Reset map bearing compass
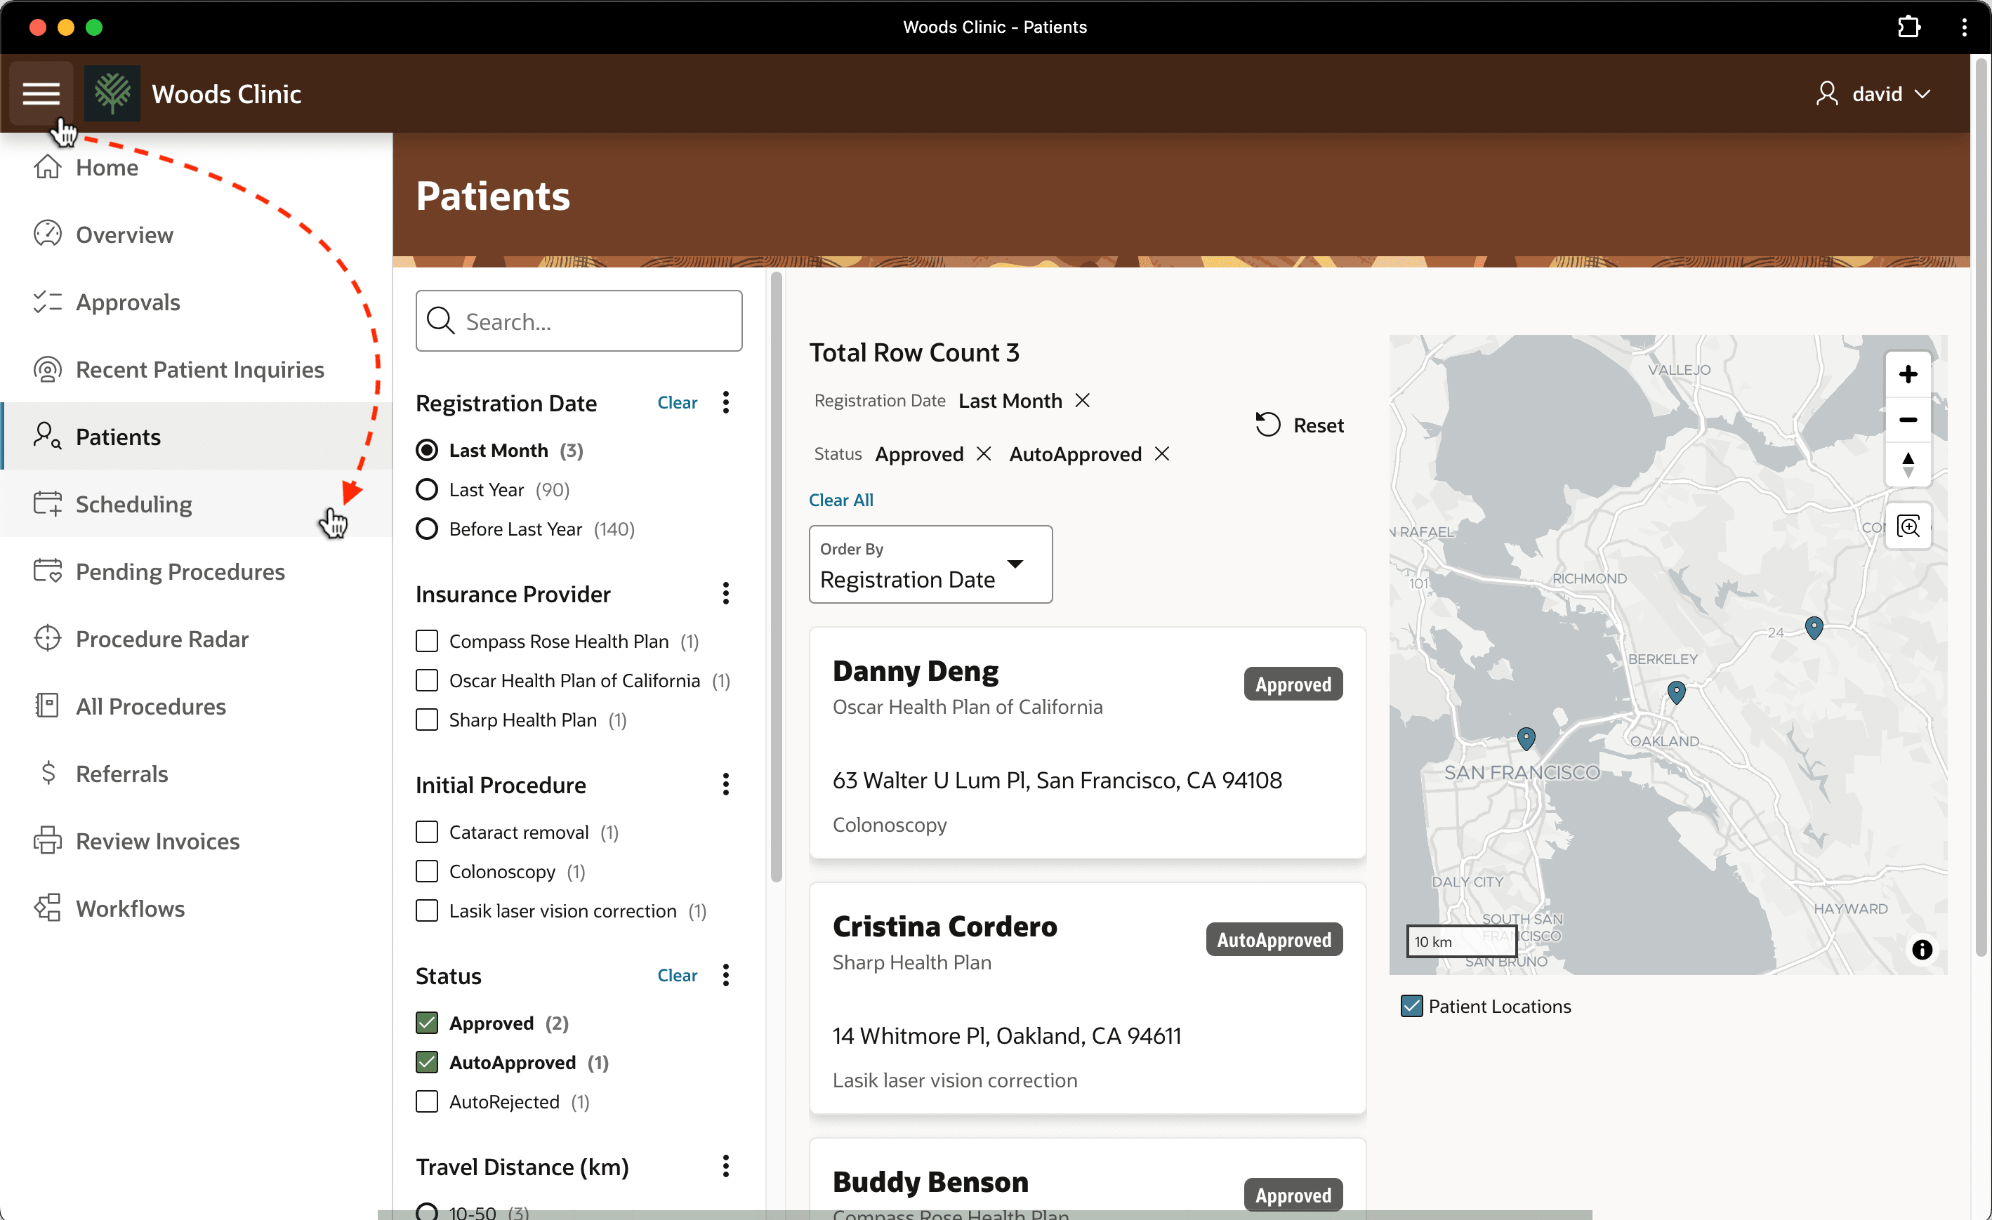1992x1220 pixels. (1908, 464)
